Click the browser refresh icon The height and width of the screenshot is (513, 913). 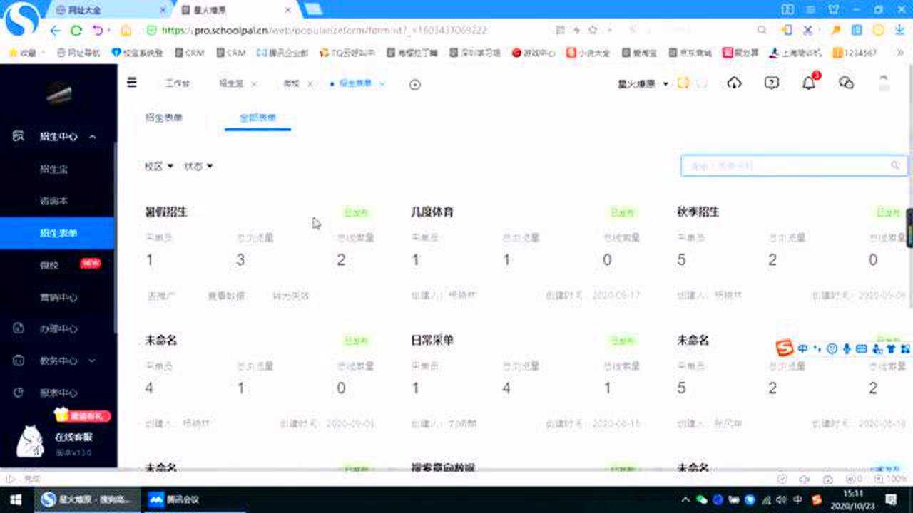(x=76, y=31)
